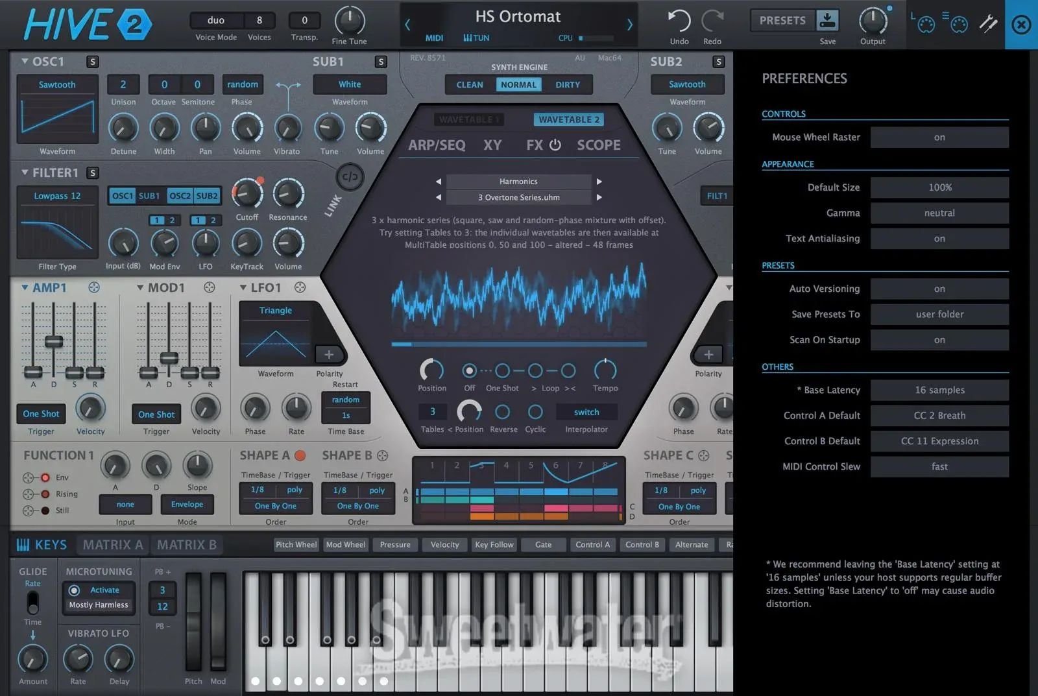This screenshot has height=696, width=1038.
Task: Open the Gamma neutral preference dropdown
Action: [939, 213]
